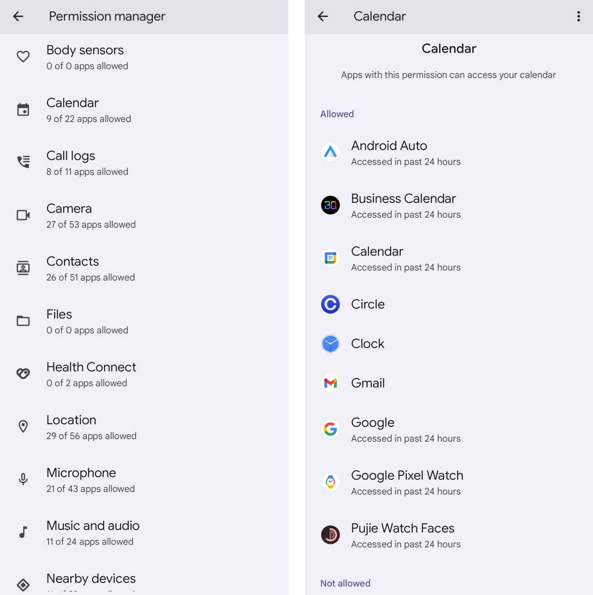
Task: Open the three-dot overflow menu
Action: (x=578, y=16)
